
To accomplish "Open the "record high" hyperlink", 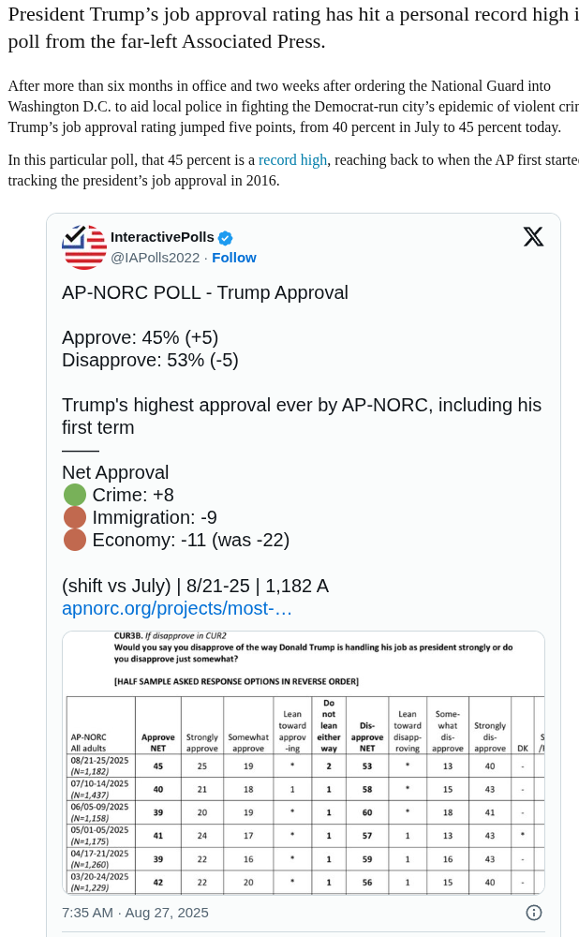I will pyautogui.click(x=292, y=160).
